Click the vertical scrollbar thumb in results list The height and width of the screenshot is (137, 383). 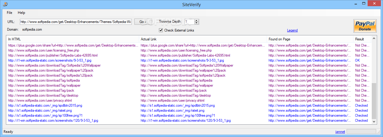tap(374, 100)
